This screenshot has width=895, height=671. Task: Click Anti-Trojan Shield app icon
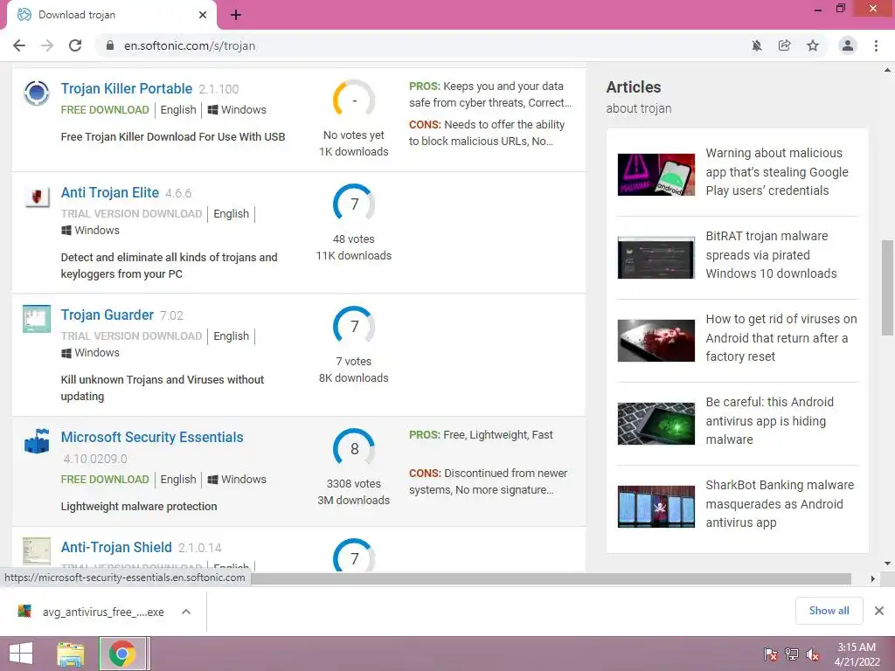pos(37,551)
